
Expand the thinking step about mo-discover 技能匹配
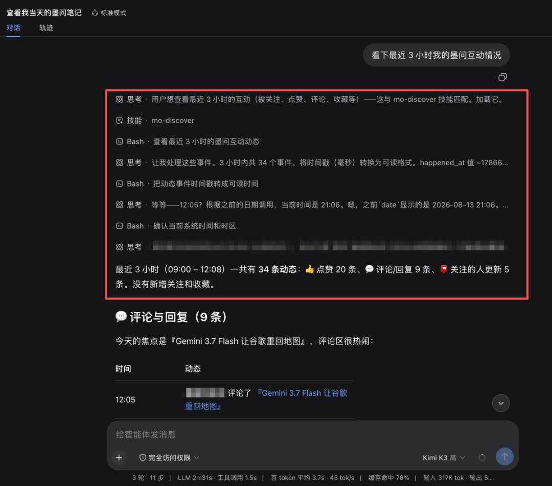click(x=312, y=99)
